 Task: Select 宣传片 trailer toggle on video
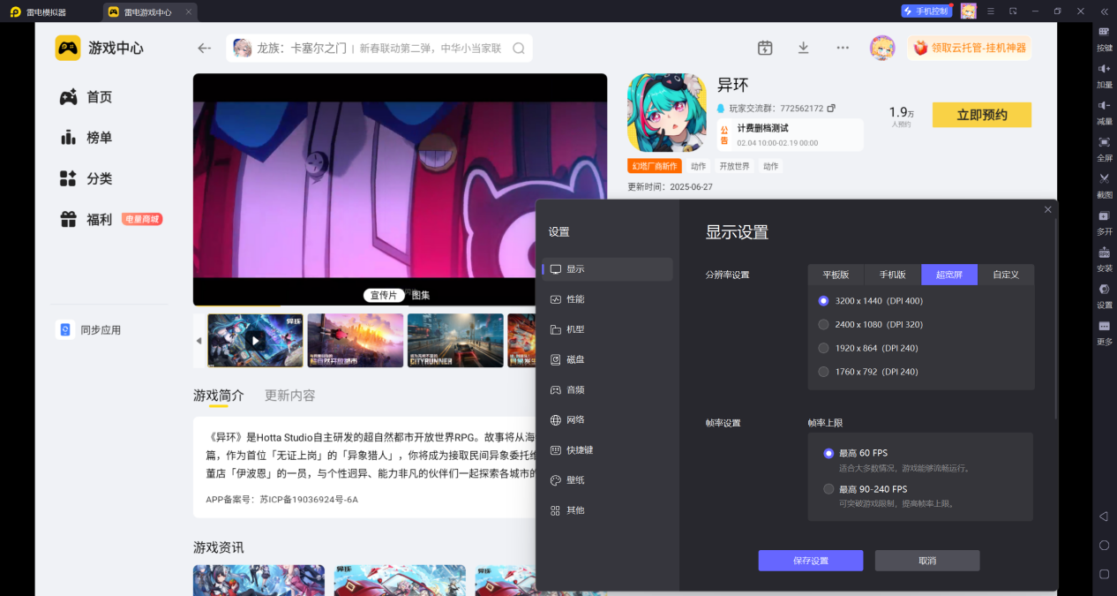coord(384,295)
